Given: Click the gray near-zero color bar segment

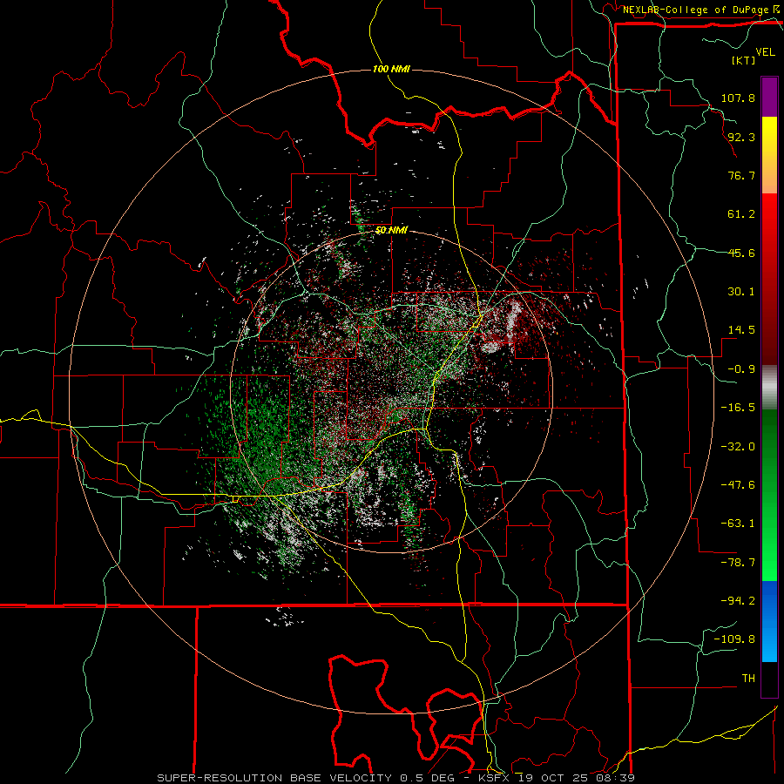Looking at the screenshot, I should [x=769, y=388].
